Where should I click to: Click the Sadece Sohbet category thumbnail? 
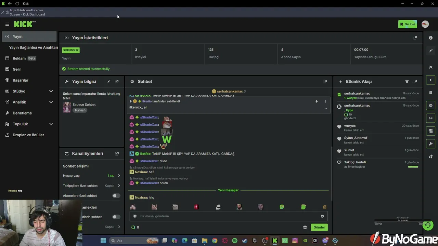tap(67, 107)
